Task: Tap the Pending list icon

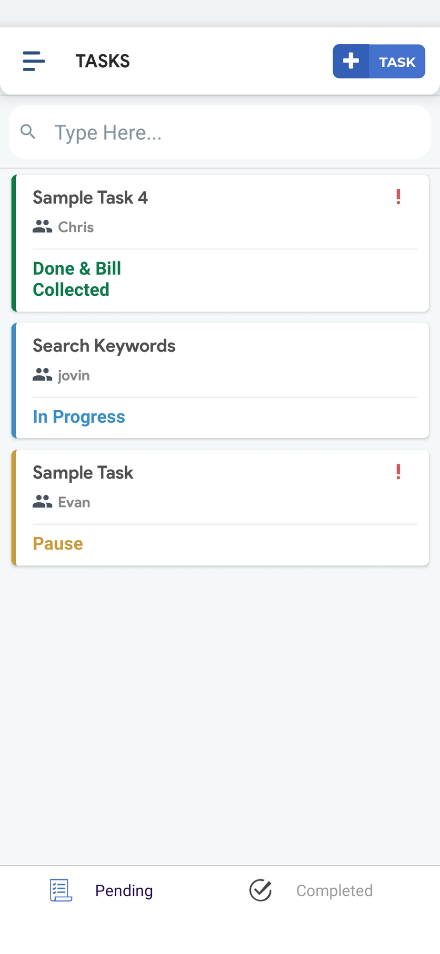Action: point(61,890)
